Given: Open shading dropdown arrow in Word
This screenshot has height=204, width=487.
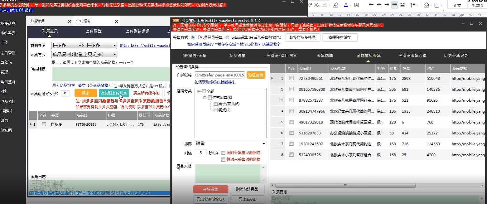Looking at the screenshot, I should click(x=431, y=5).
